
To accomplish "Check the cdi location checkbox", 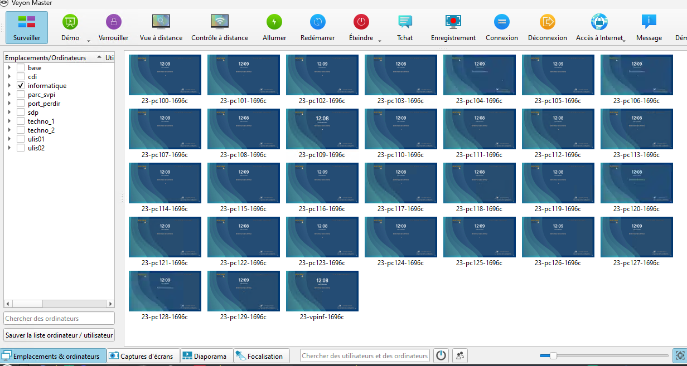I will 21,77.
